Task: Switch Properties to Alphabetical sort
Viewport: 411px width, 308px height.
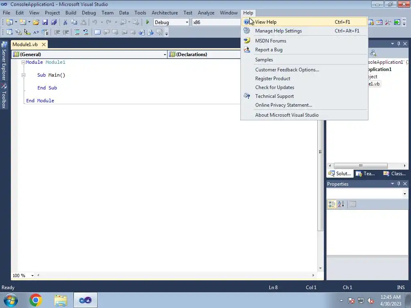Action: (341, 204)
